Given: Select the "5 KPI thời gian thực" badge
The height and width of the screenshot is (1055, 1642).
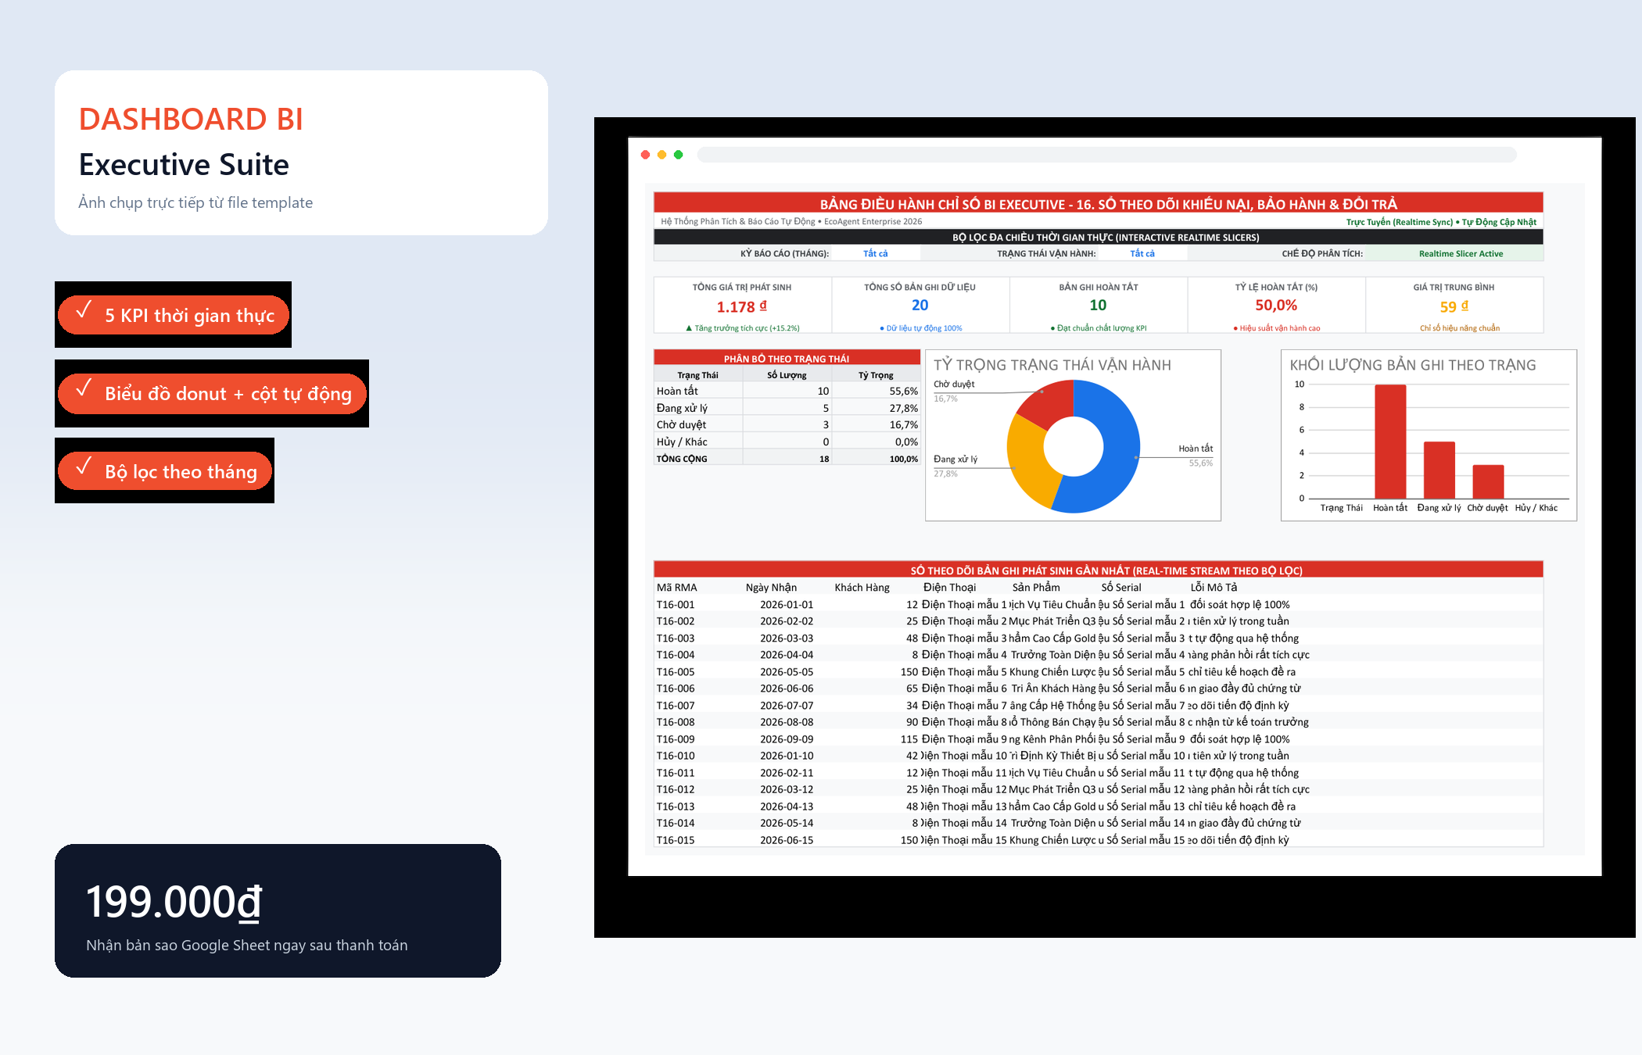Looking at the screenshot, I should (x=174, y=315).
